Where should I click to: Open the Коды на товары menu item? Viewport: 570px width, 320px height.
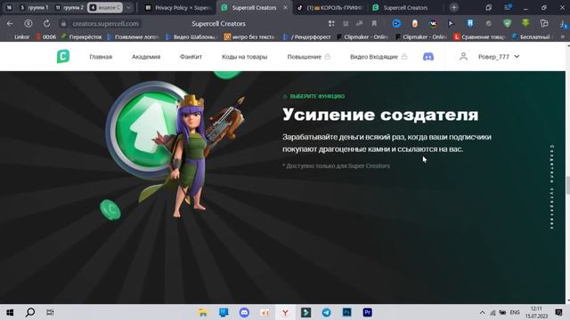[x=244, y=57]
